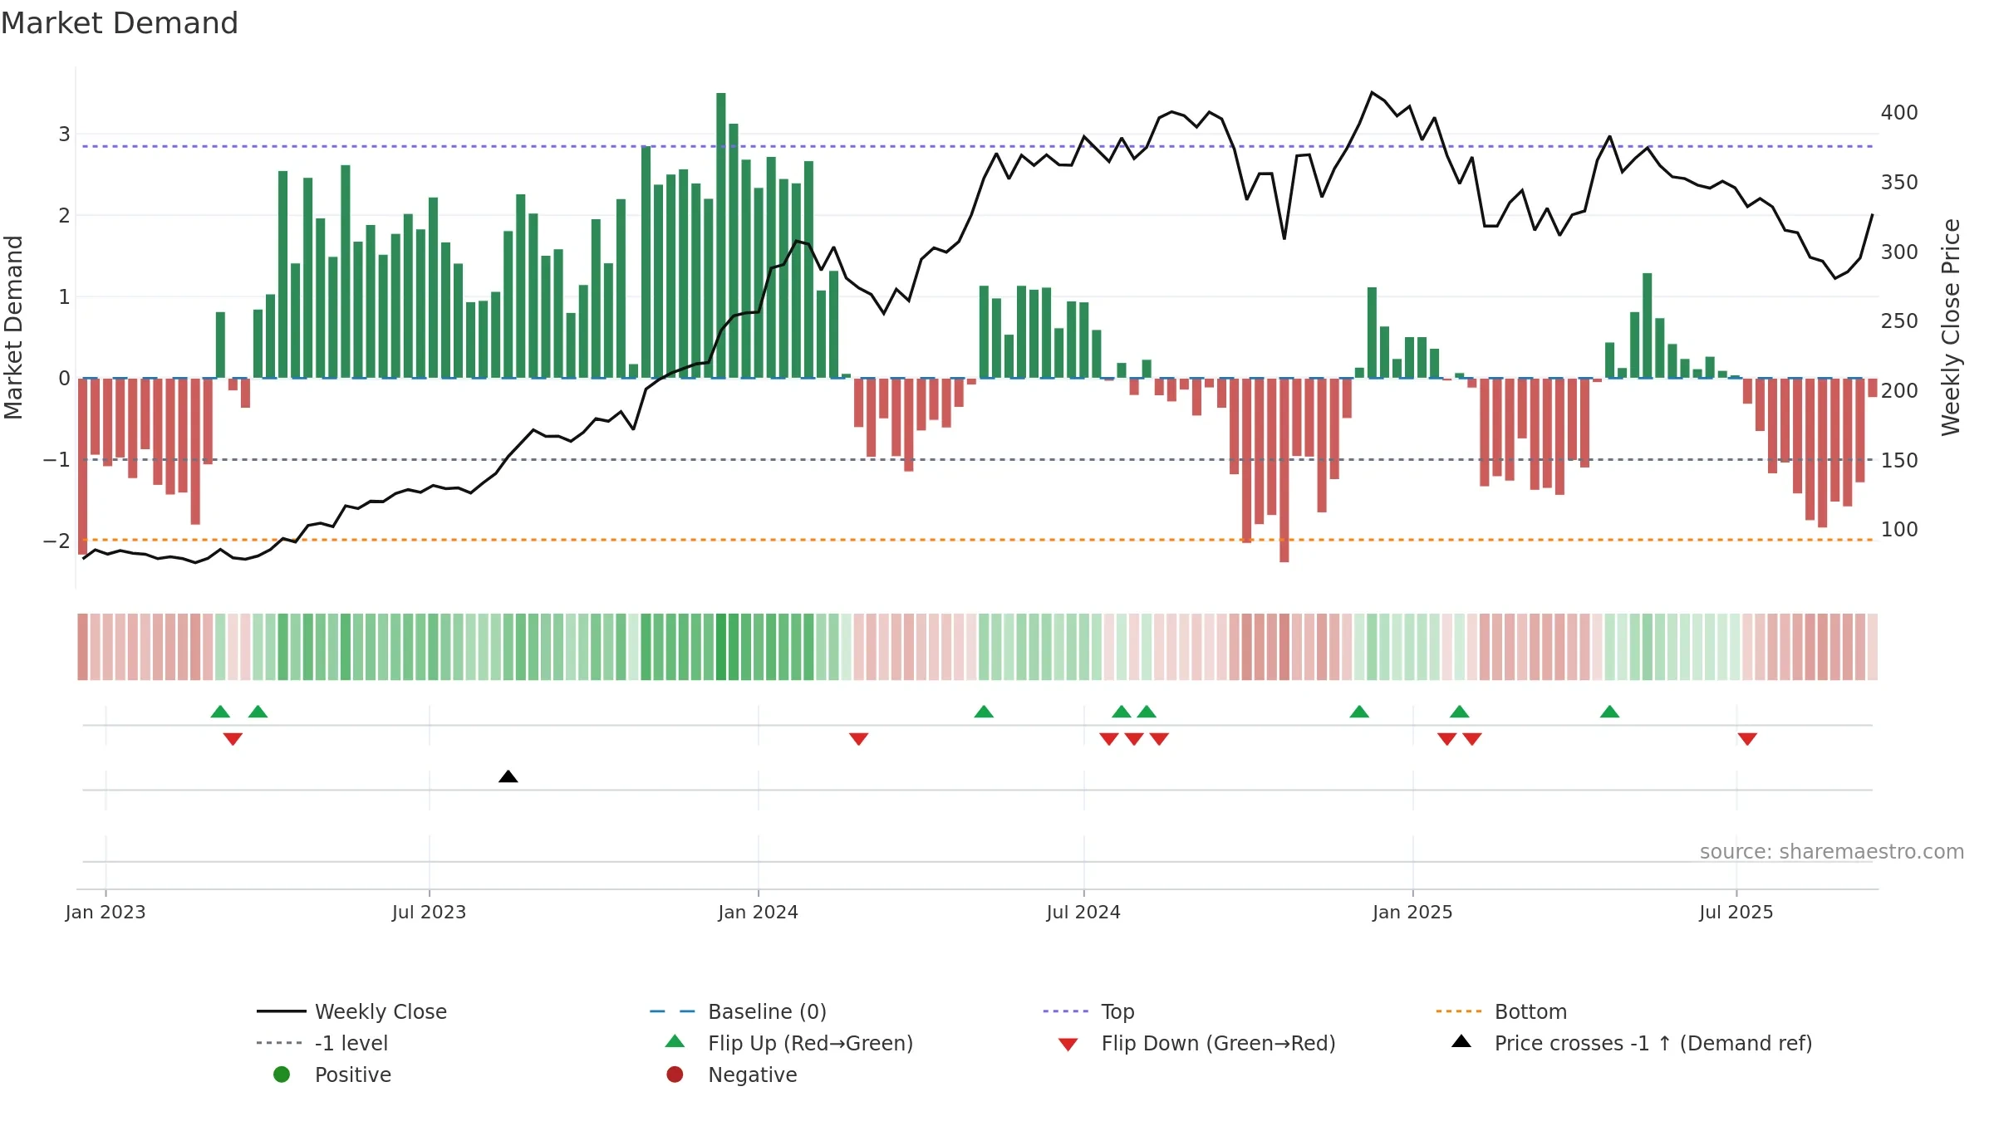Click the tallest green demand bar above 3

coord(721,235)
